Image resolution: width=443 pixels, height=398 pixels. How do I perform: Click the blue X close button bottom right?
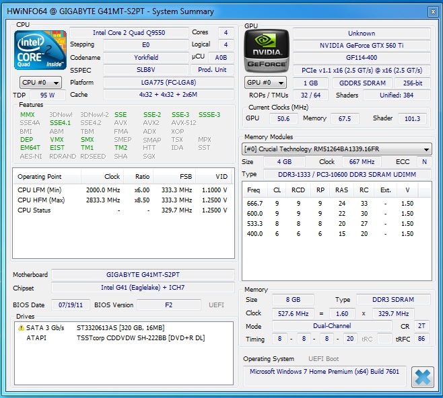point(423,377)
